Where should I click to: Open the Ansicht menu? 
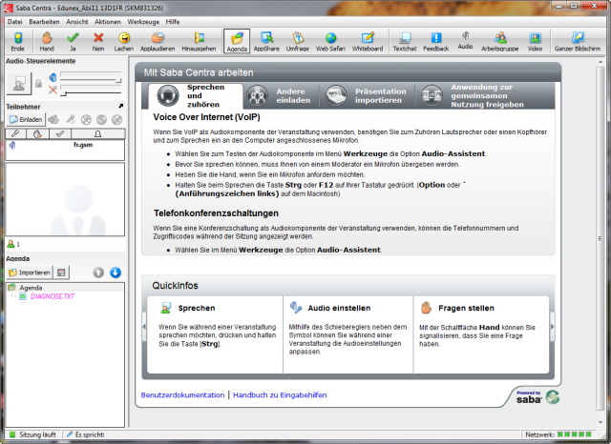[76, 22]
